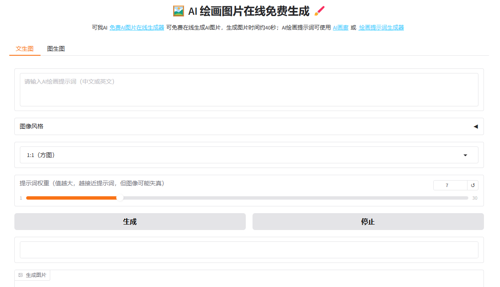This screenshot has height=287, width=500.
Task: Click the AI绘画提示词 prompt text area
Action: coord(249,90)
